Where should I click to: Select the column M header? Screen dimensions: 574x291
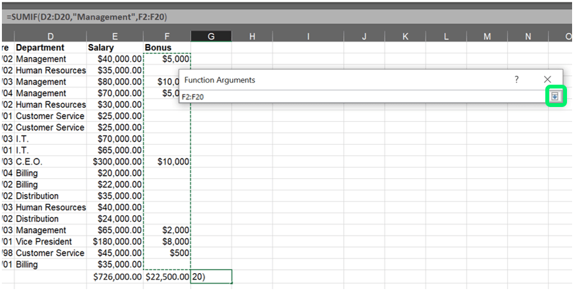(x=487, y=36)
